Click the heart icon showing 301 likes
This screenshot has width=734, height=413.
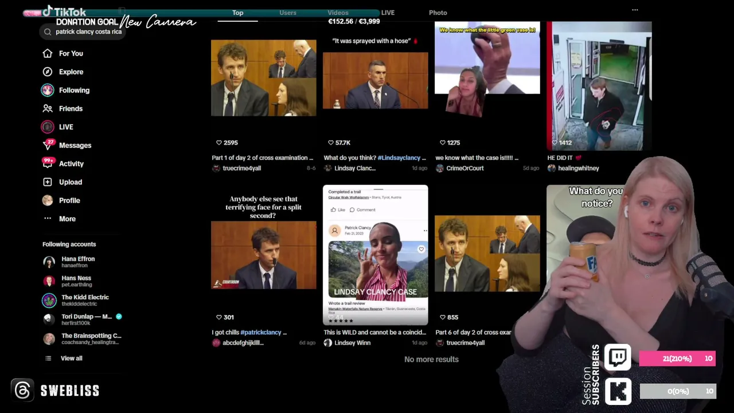(x=218, y=317)
